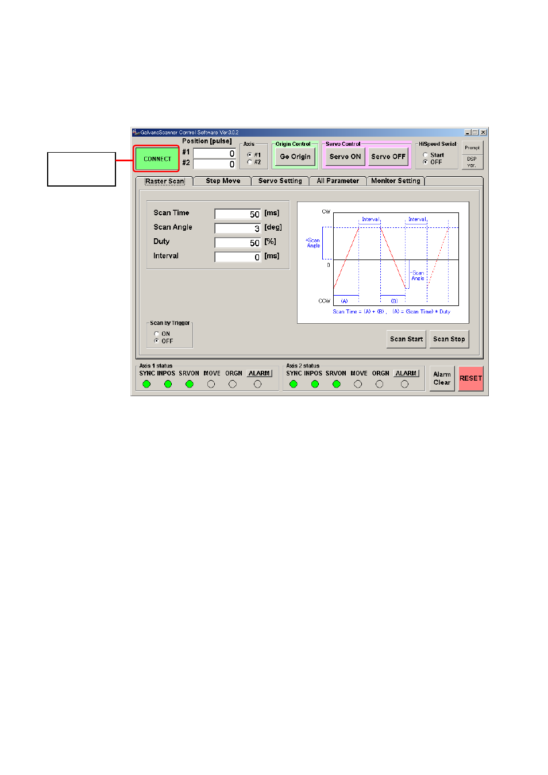The image size is (548, 775).
Task: Click Axis 1 INPOS status indicator
Action: (x=168, y=384)
